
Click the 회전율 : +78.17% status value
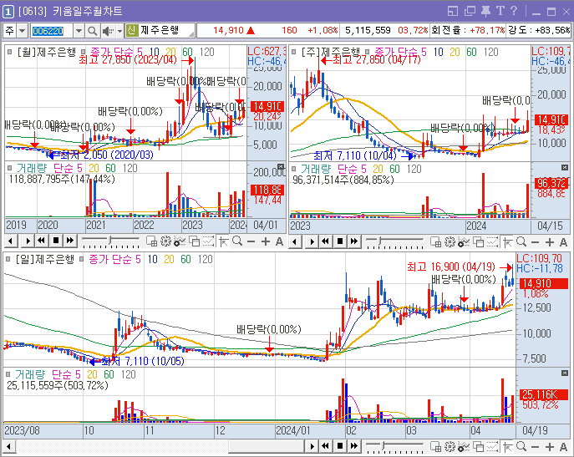pos(468,30)
